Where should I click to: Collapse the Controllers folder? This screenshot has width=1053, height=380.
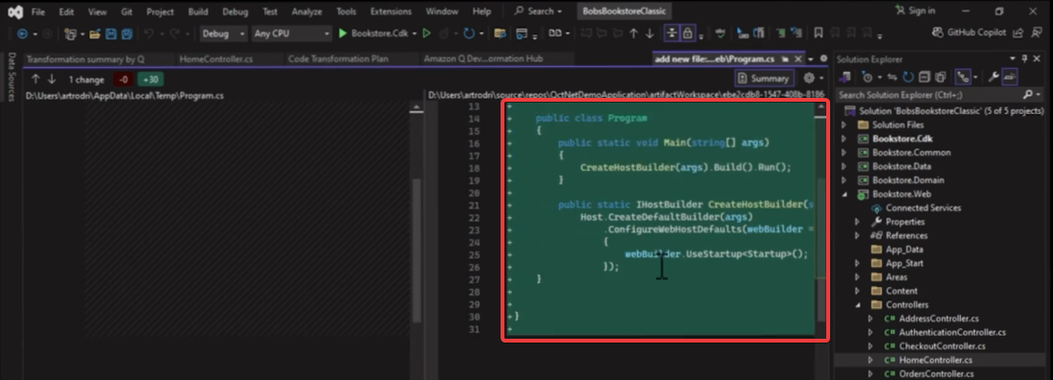857,305
